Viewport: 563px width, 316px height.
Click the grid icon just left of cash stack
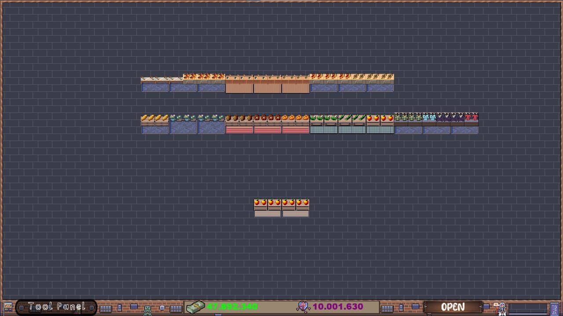(176, 309)
